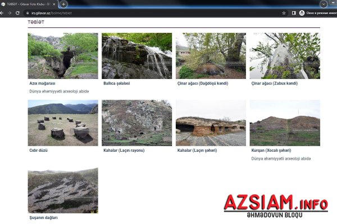This screenshot has height=224, width=337.
Task: Click the description under Kurqan (Xocalı şəhəri)
Action: pos(281,158)
